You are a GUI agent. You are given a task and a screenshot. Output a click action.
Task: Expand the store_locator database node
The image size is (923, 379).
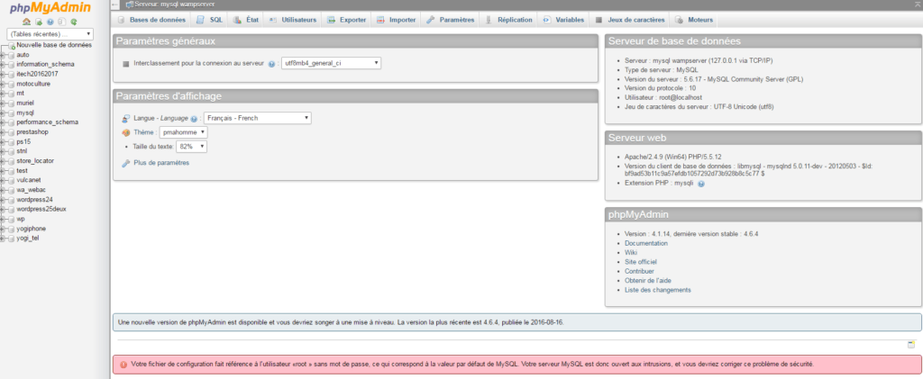point(3,161)
